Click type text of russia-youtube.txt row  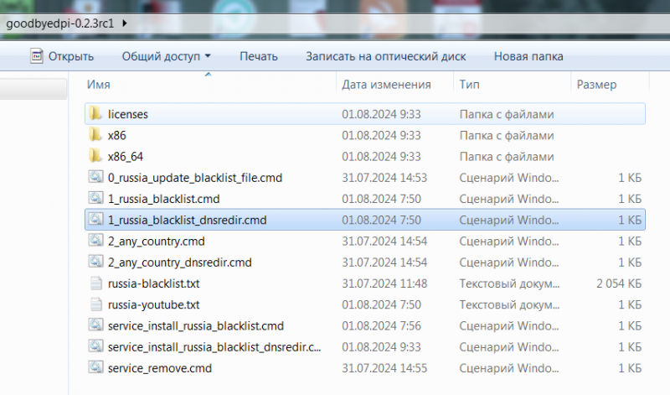[509, 304]
